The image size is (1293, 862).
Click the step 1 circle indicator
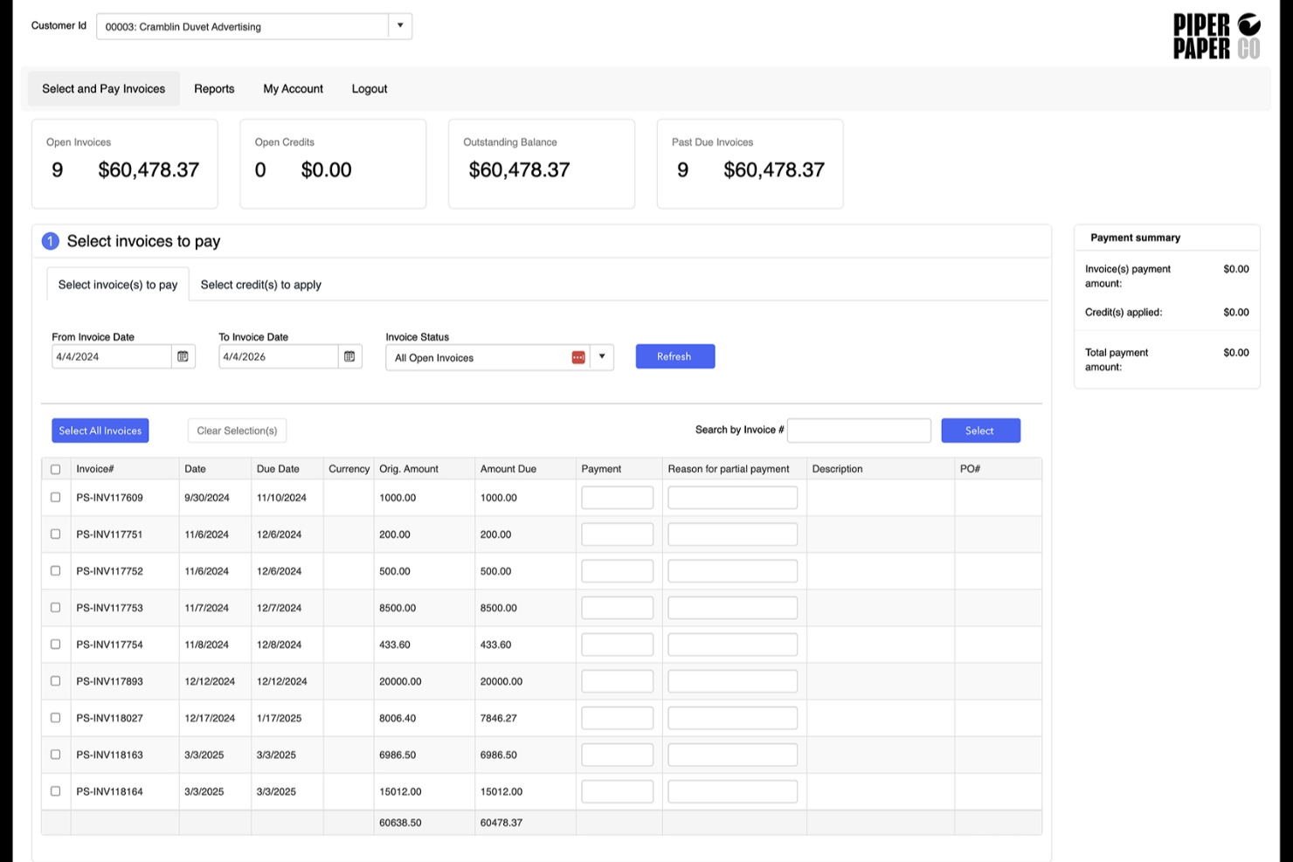click(50, 241)
